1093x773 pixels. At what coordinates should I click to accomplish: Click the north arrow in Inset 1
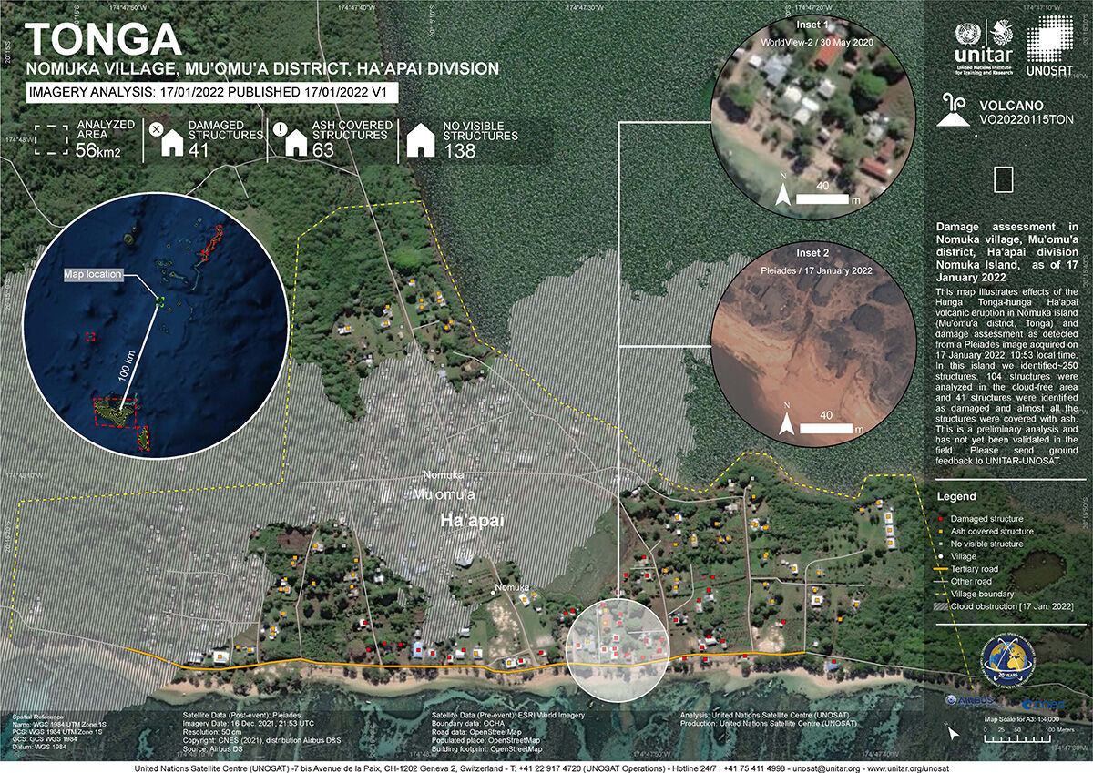(x=782, y=190)
